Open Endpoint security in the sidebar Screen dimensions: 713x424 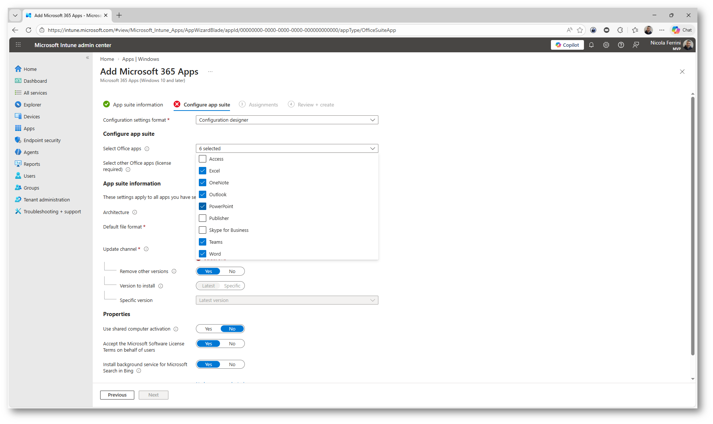point(42,140)
